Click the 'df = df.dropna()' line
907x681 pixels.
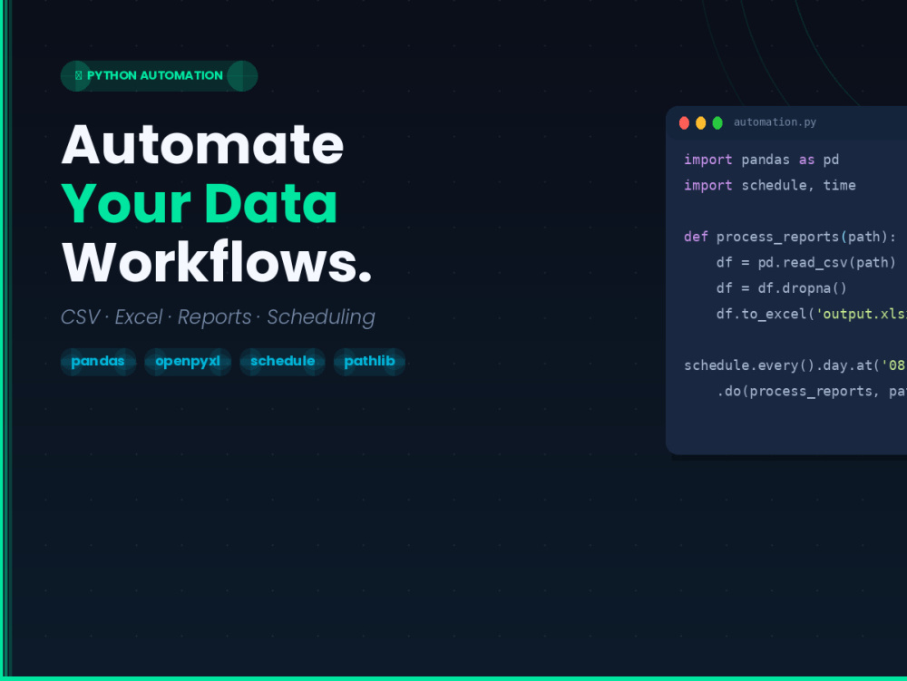[782, 287]
